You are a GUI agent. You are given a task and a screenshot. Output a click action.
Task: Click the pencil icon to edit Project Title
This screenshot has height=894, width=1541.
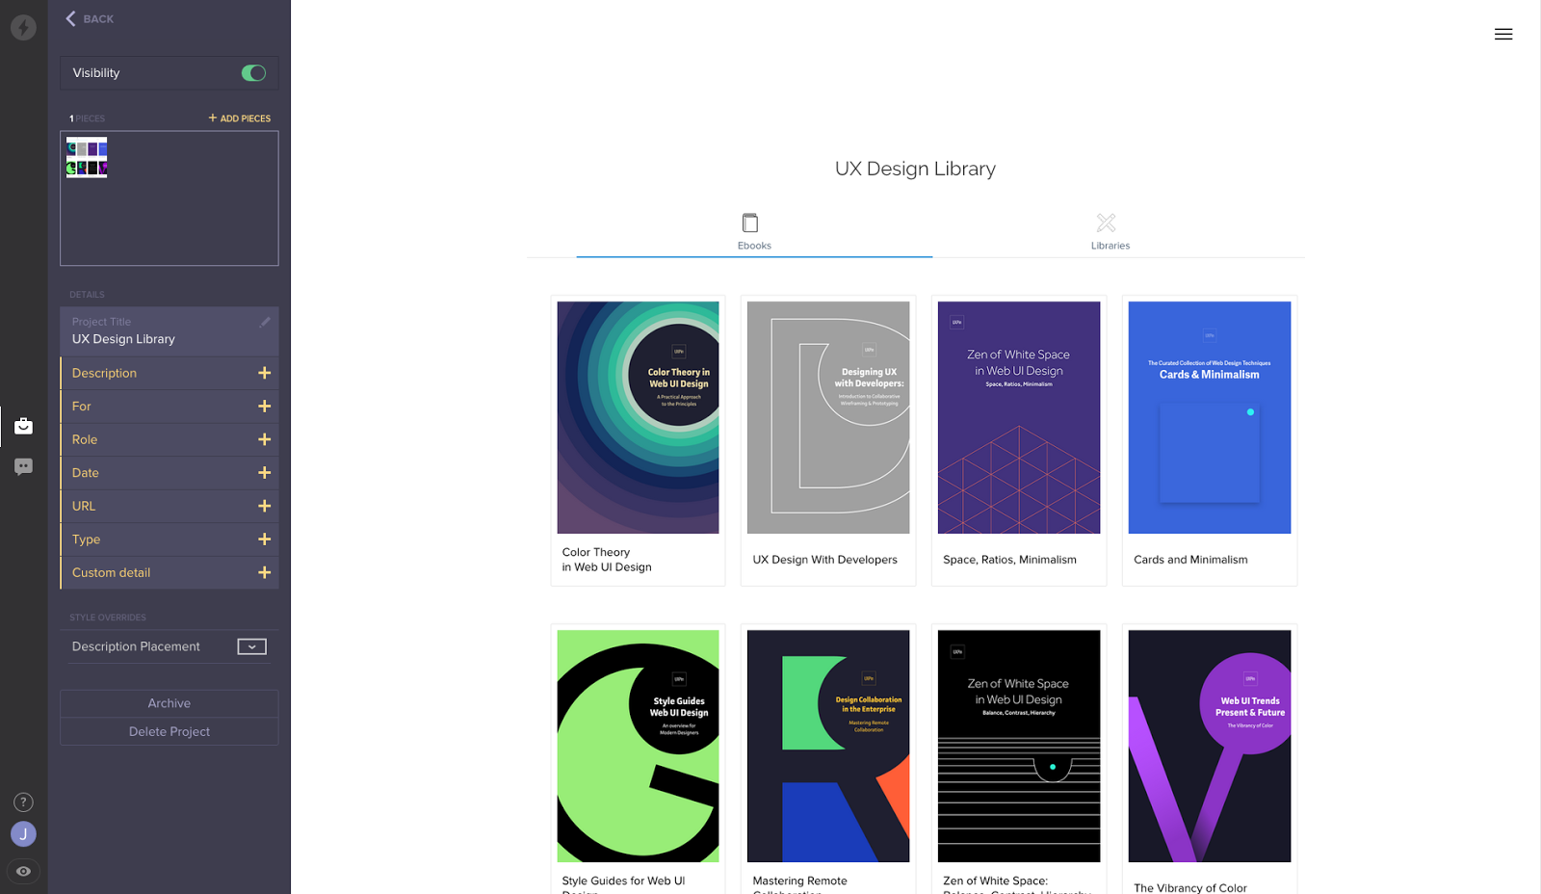(266, 323)
